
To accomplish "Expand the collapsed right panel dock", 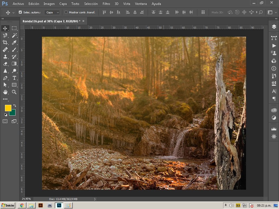I will pos(276,19).
